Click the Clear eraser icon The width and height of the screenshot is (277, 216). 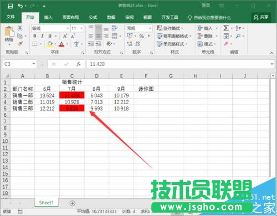coord(226,44)
